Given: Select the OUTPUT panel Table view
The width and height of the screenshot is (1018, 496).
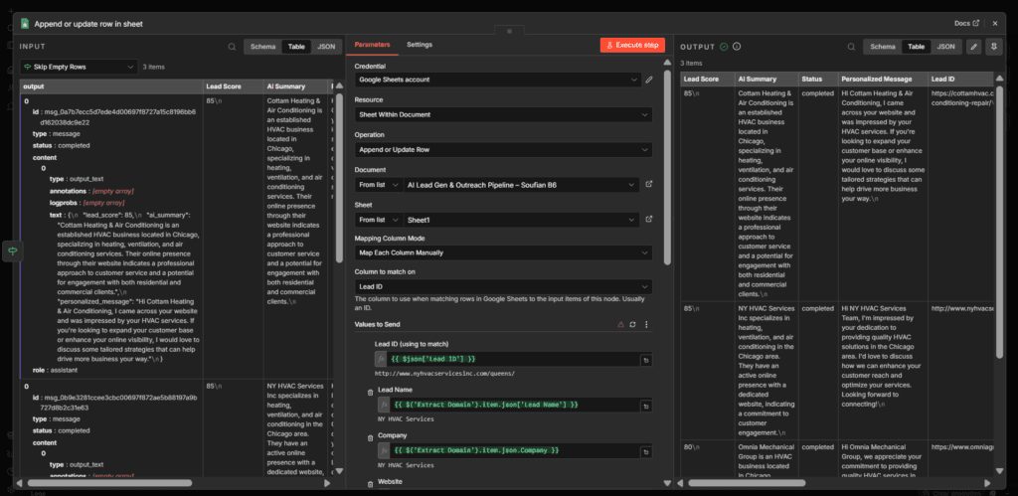Looking at the screenshot, I should [916, 47].
